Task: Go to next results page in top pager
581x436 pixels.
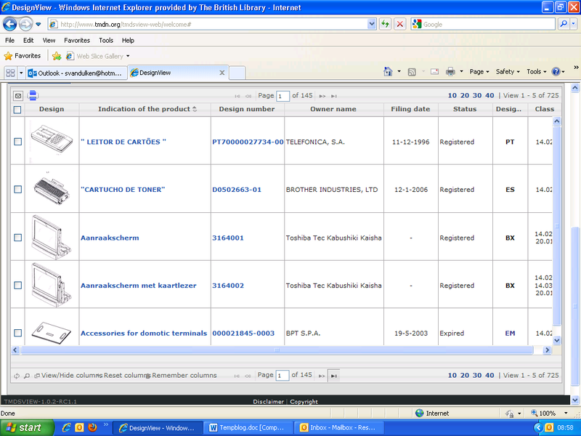Action: pos(322,96)
